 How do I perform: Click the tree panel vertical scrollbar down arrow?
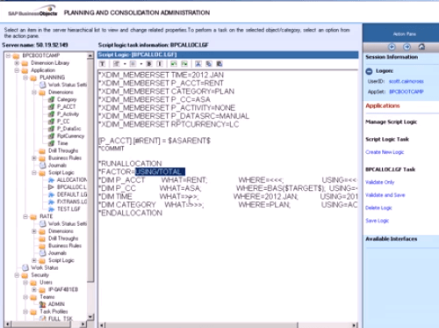90,317
